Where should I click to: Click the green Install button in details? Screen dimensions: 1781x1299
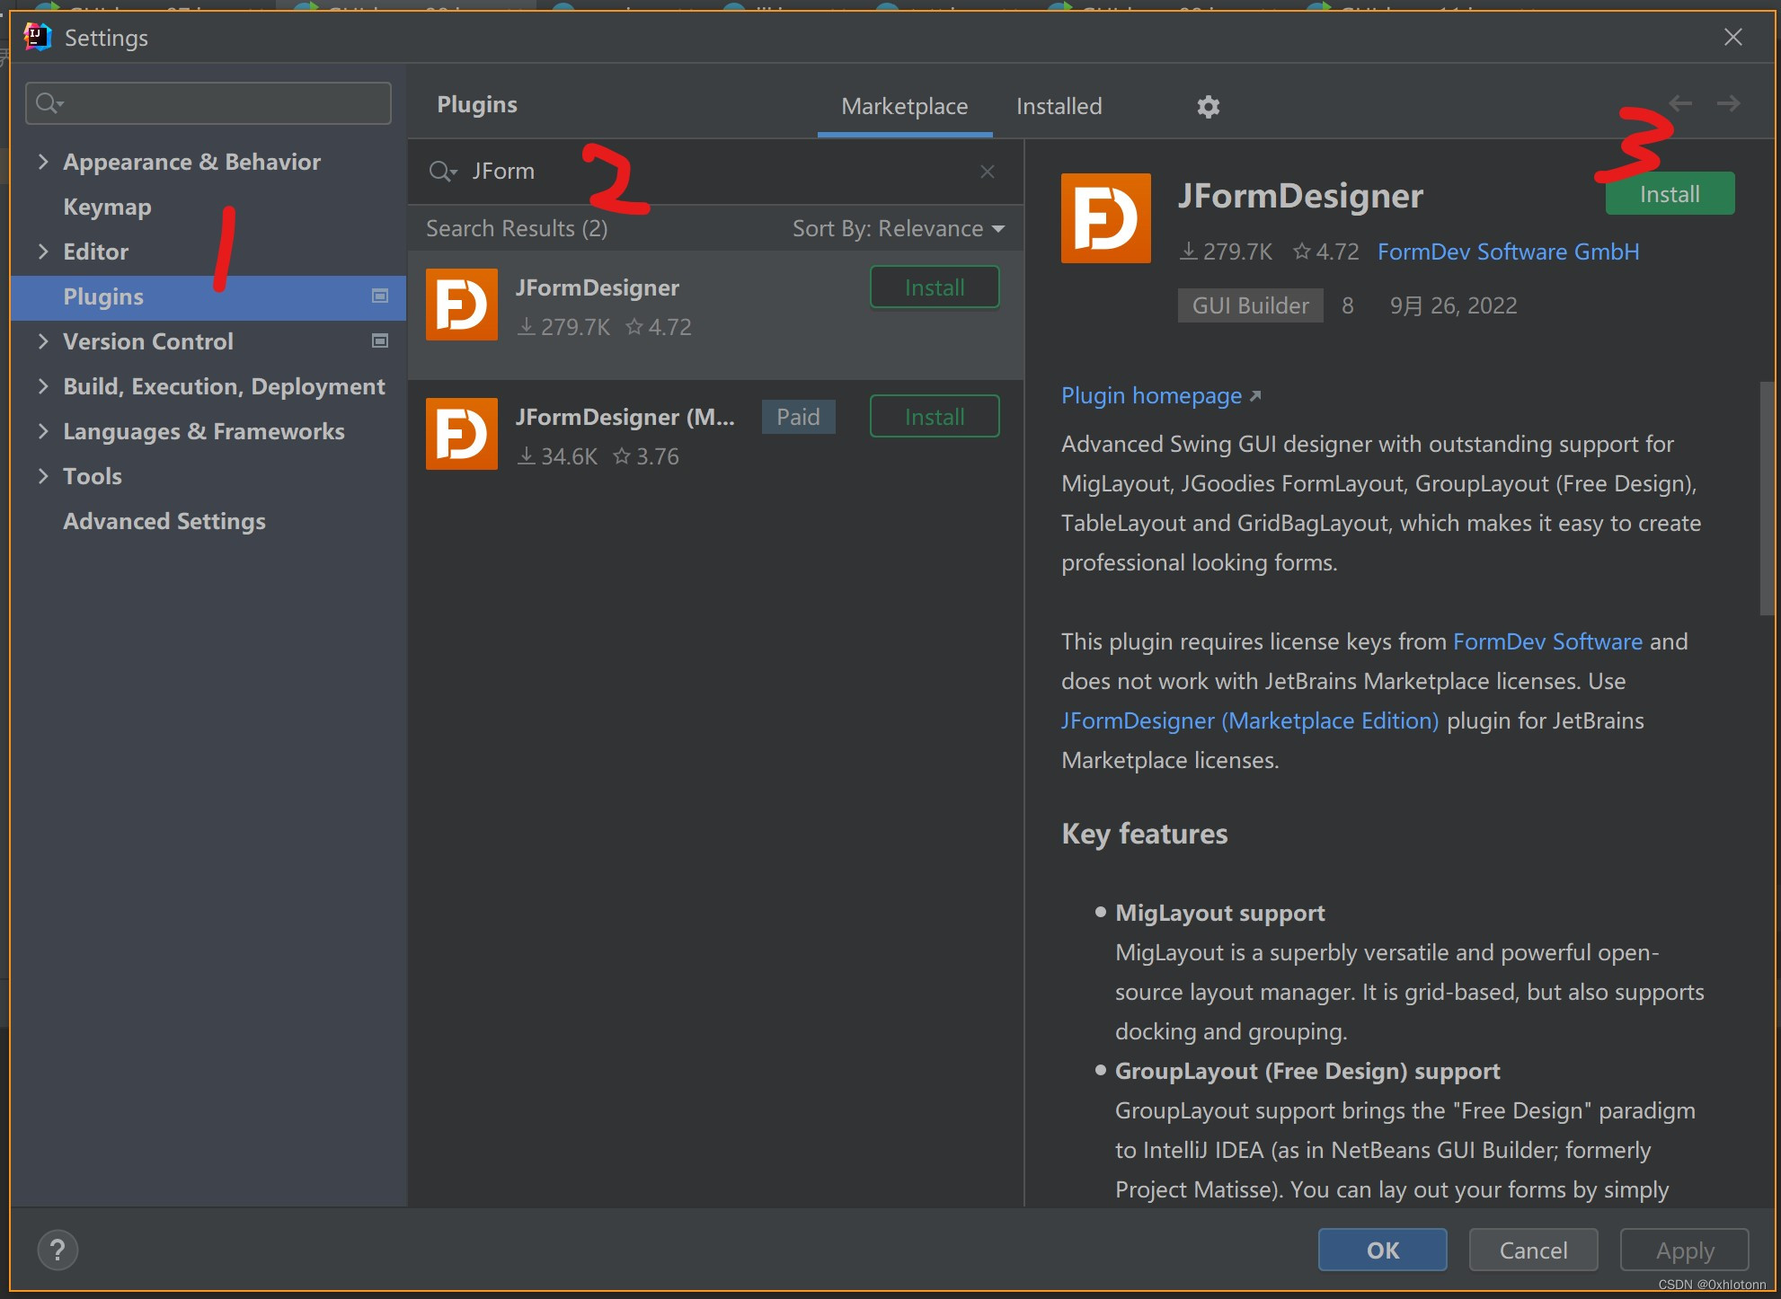click(1669, 194)
